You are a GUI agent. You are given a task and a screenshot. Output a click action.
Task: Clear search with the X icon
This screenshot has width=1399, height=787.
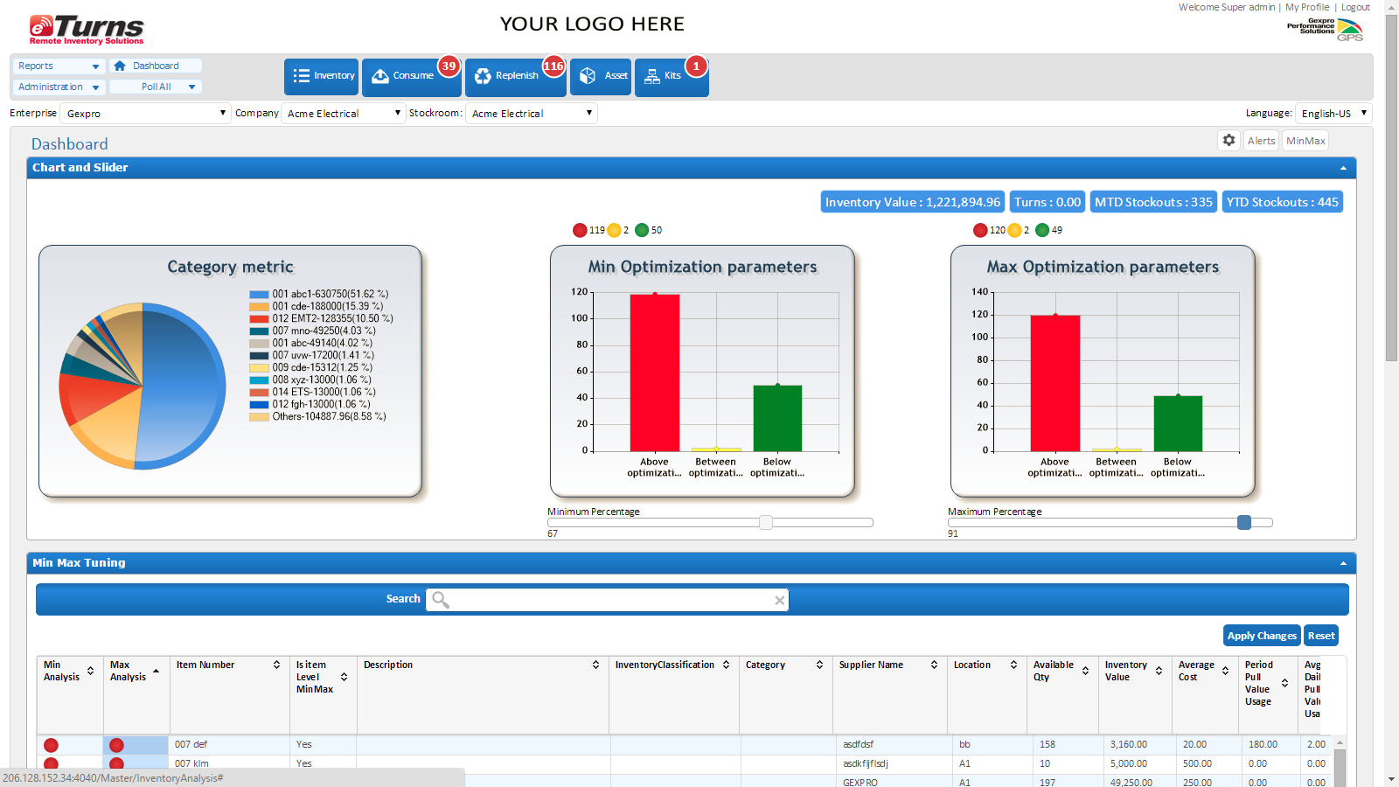[x=779, y=600]
